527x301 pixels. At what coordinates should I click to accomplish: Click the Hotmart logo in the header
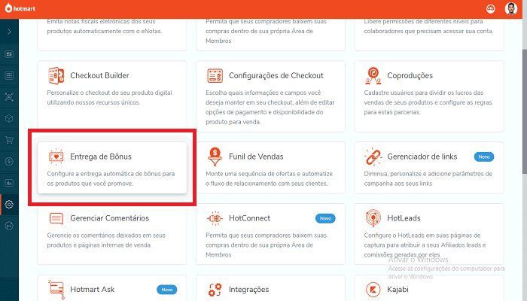tap(20, 8)
